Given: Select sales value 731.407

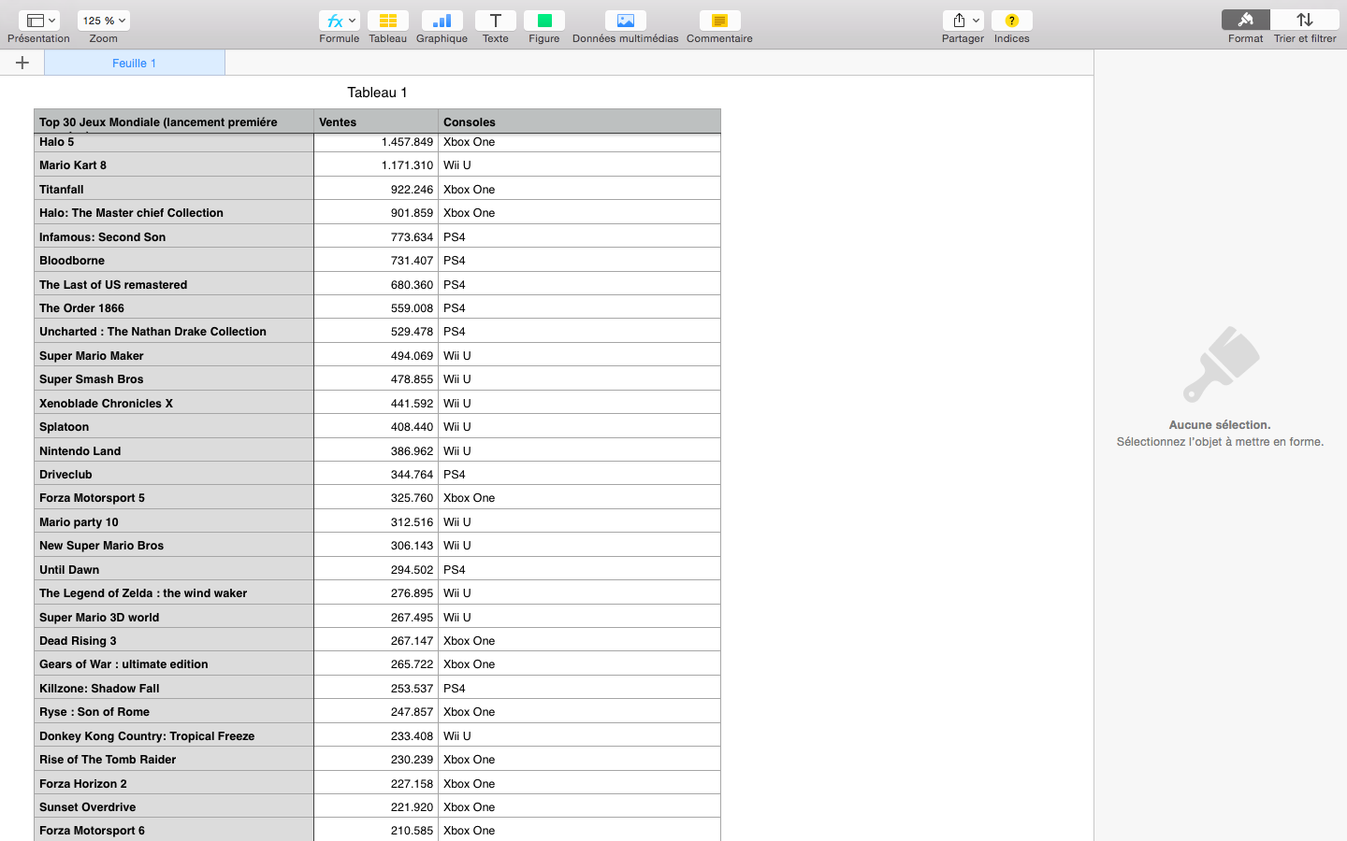Looking at the screenshot, I should pos(376,260).
